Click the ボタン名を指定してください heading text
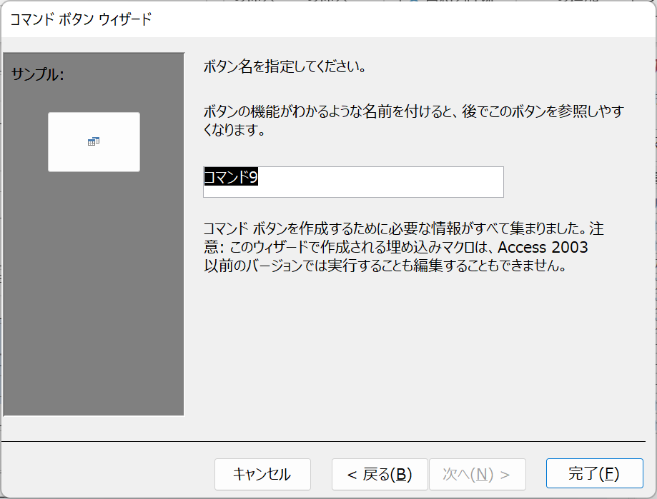The width and height of the screenshot is (657, 499). click(285, 67)
